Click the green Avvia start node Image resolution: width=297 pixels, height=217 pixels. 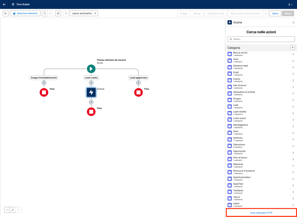91,69
